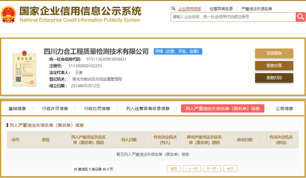Click the 下一页 pagination button
306x178 pixels.
212,169
